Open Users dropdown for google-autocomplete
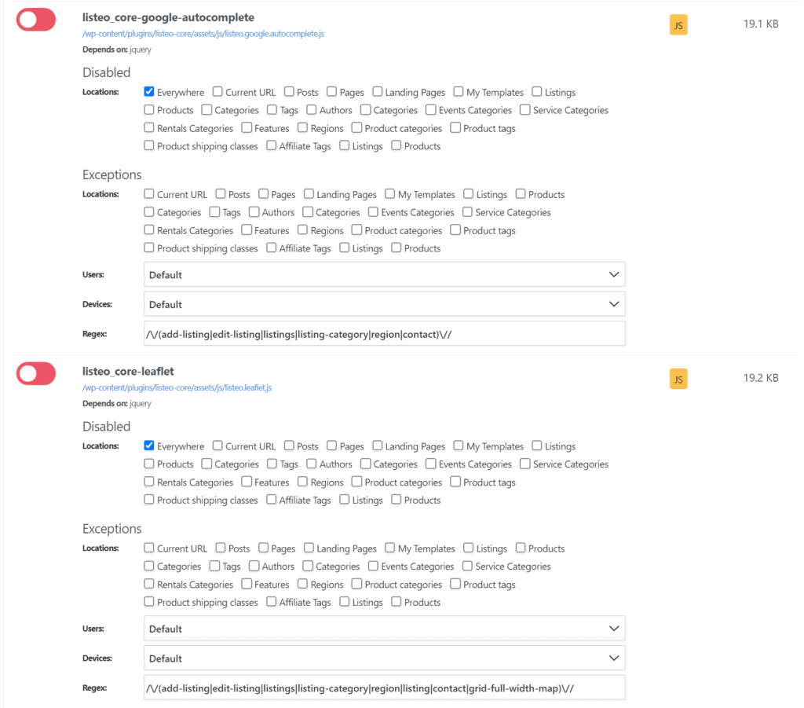Screen dimensions: 804x708 (x=384, y=274)
